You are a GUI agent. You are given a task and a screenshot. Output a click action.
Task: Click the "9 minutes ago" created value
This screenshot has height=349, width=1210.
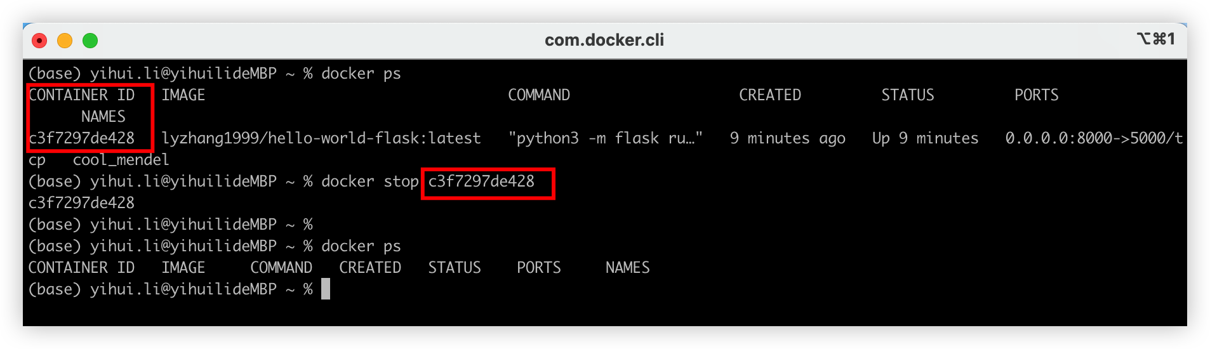click(x=787, y=138)
